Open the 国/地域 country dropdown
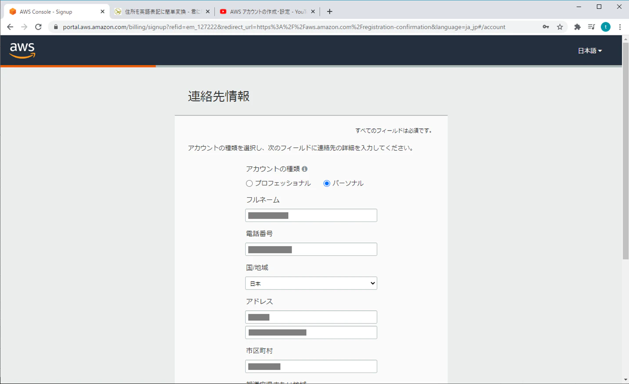This screenshot has width=629, height=384. pyautogui.click(x=311, y=283)
